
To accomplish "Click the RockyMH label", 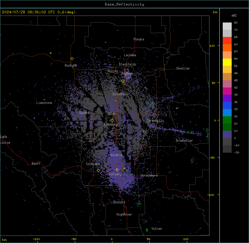I will pos(71,65).
